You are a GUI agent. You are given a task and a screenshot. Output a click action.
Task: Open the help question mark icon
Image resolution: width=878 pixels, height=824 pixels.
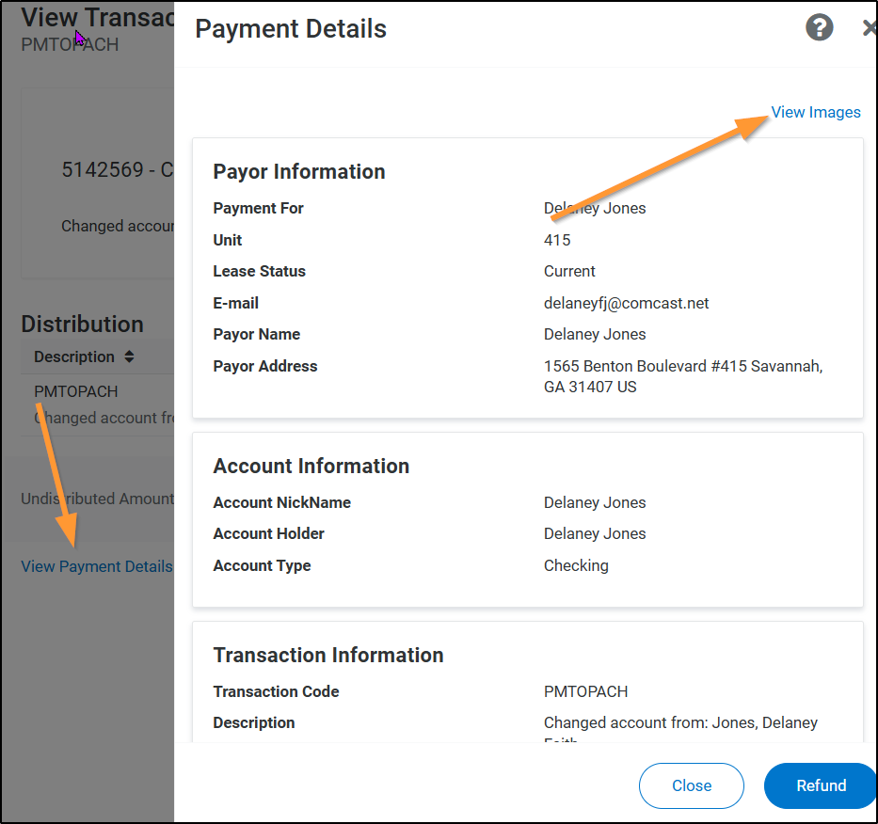point(819,28)
